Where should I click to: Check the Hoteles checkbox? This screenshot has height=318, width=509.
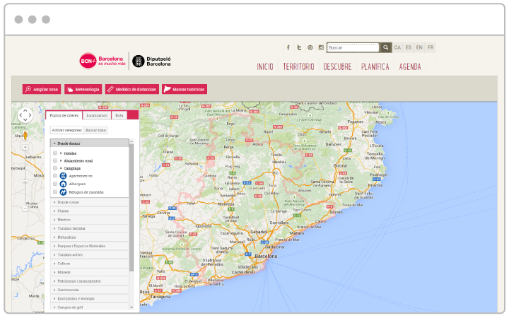pos(55,153)
